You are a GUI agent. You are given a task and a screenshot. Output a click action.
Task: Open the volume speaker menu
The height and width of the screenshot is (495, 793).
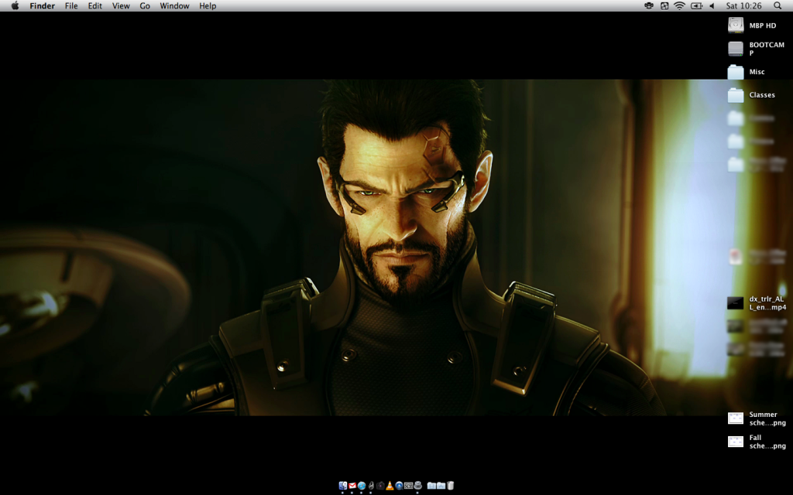point(712,6)
